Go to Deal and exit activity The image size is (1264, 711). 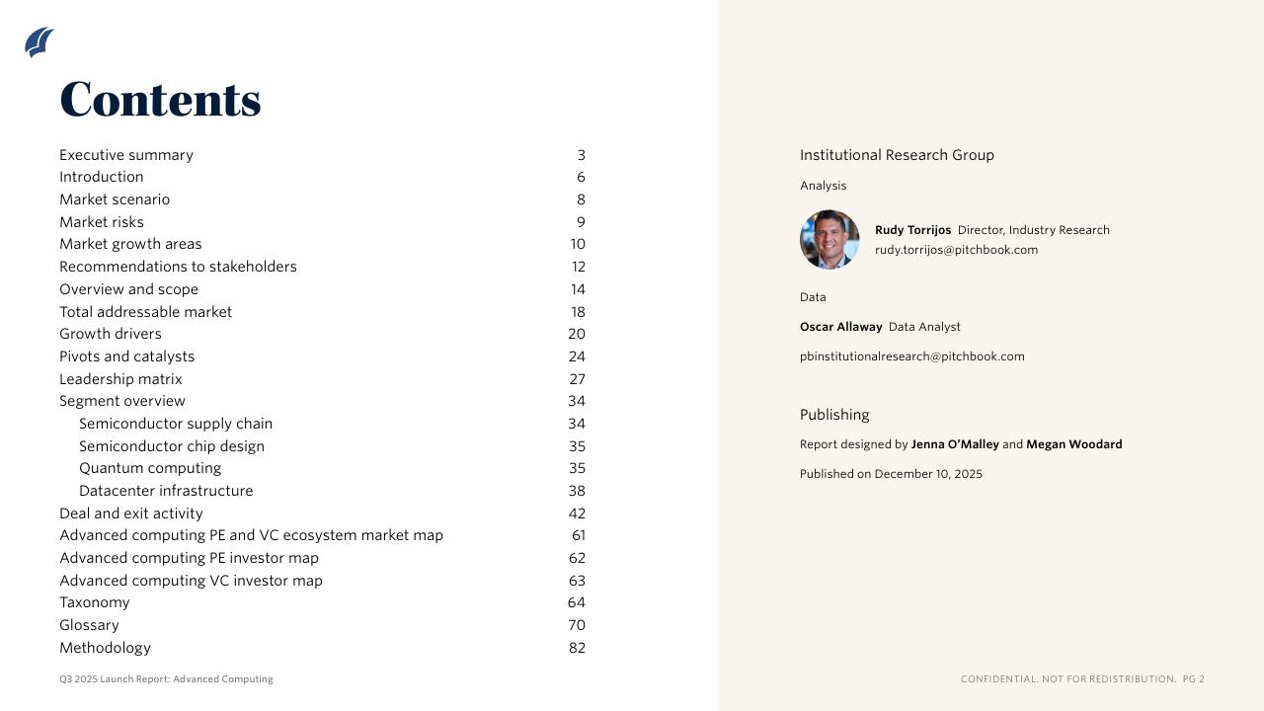131,513
